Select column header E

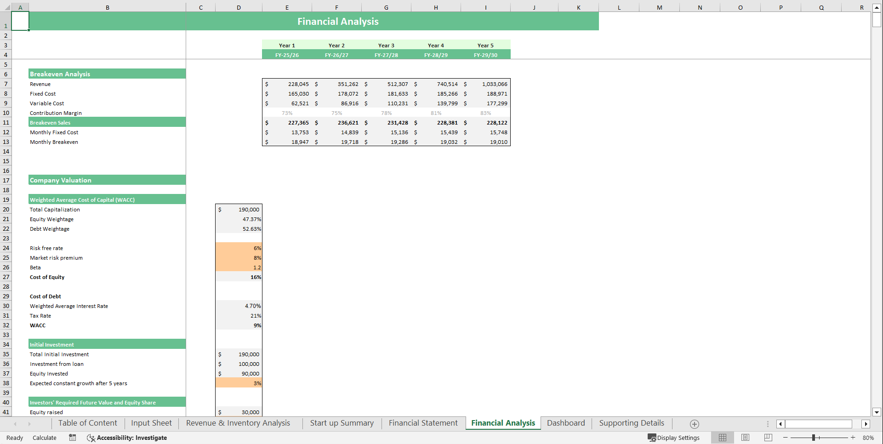(287, 7)
